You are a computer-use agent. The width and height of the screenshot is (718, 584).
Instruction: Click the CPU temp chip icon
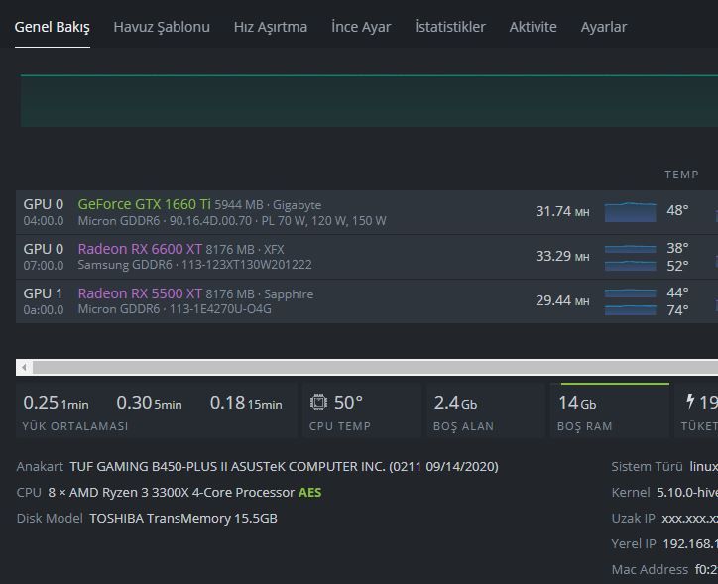click(x=318, y=403)
